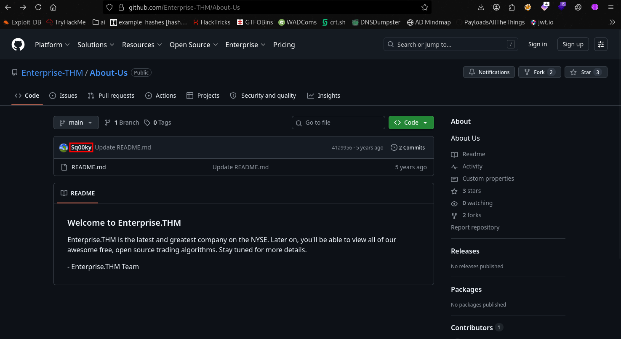Switch to the Code tab
This screenshot has width=621, height=339.
tap(27, 96)
